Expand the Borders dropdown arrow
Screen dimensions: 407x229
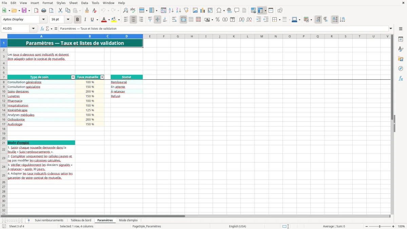pyautogui.click(x=280, y=20)
